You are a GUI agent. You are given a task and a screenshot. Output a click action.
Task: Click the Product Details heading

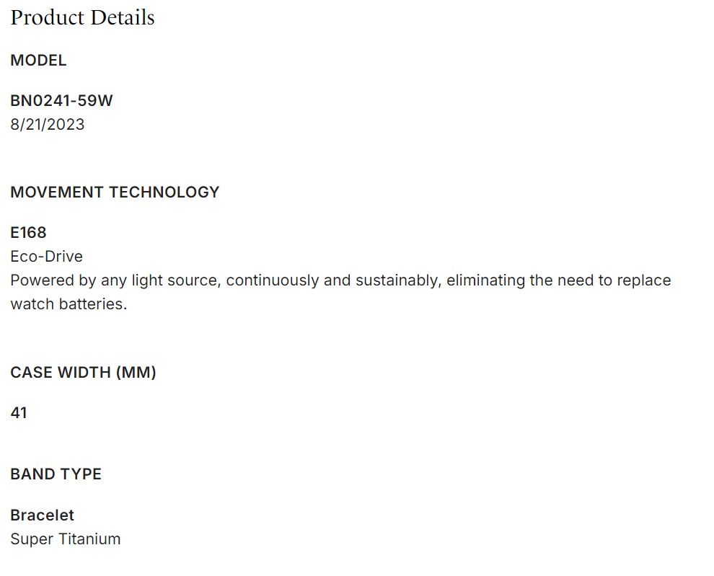click(x=82, y=17)
